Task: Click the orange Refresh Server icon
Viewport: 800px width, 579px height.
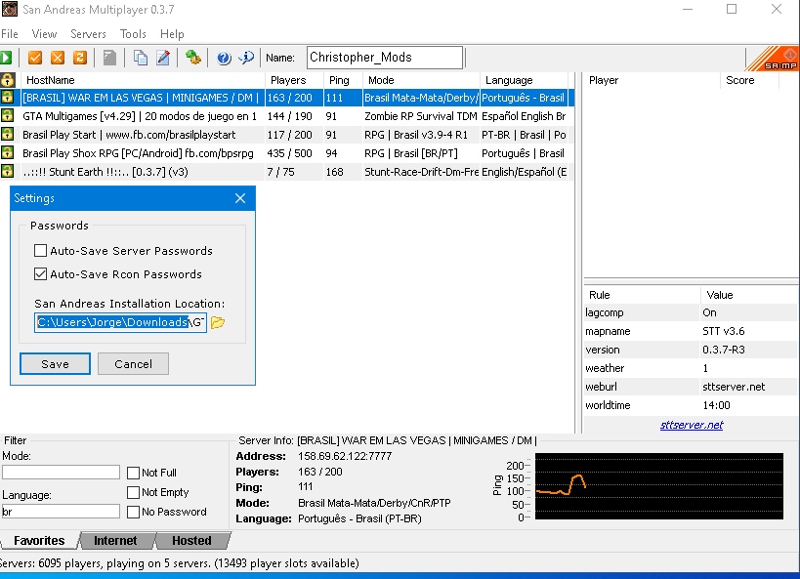Action: point(80,58)
